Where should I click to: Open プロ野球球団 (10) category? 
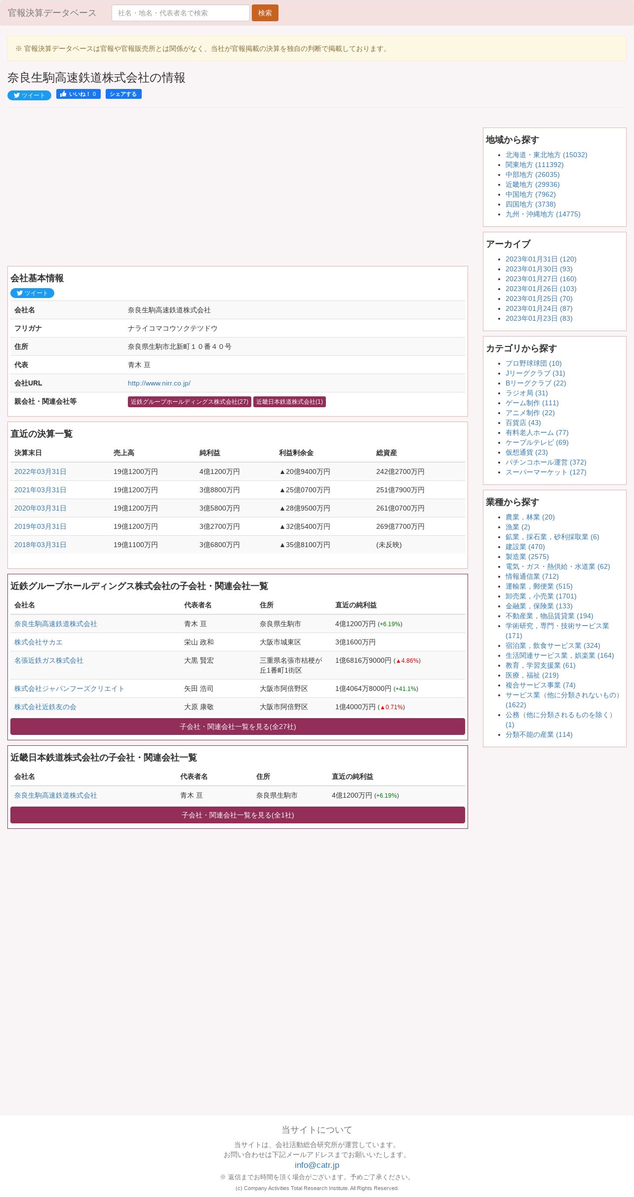click(x=533, y=363)
